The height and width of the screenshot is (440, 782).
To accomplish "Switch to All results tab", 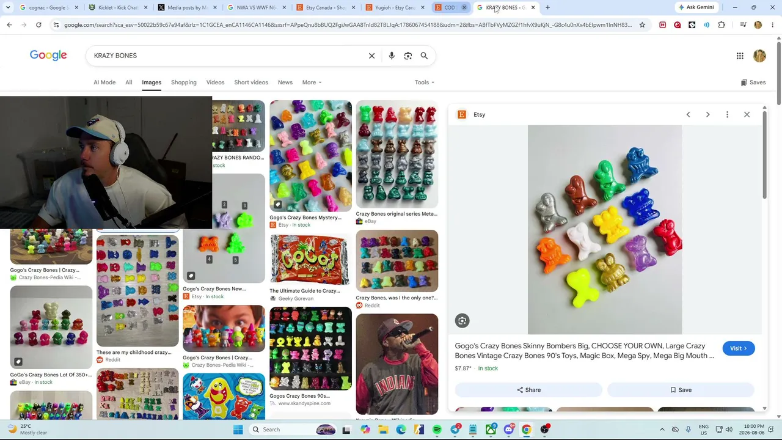I will (129, 82).
